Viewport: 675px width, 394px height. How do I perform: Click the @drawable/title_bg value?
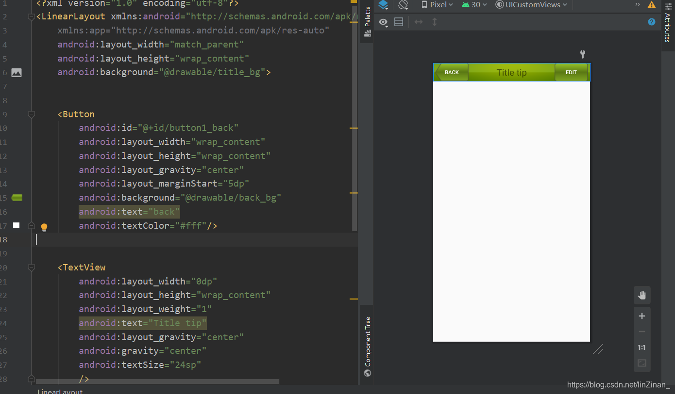212,72
